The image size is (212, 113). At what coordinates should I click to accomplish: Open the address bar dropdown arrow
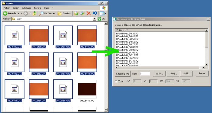coord(94,19)
